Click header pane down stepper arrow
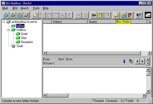The image size is (153, 104). pyautogui.click(x=148, y=63)
